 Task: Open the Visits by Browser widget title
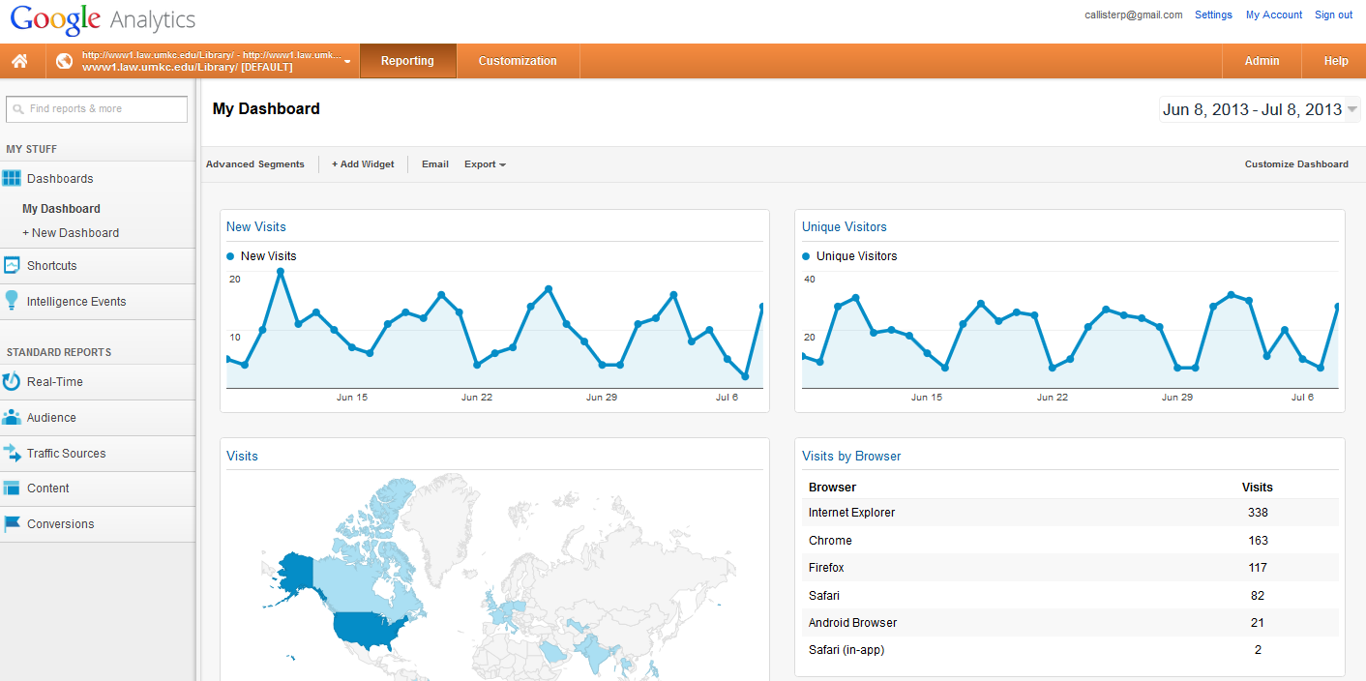click(851, 457)
